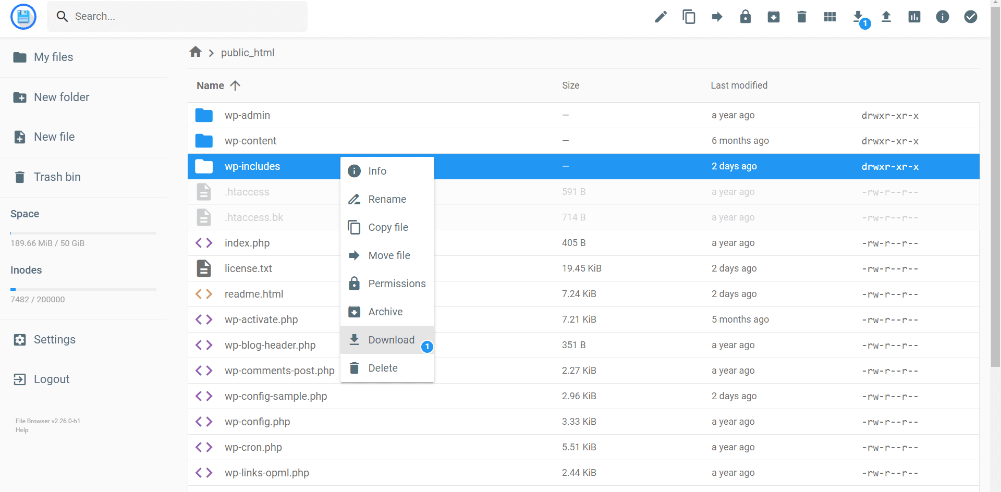The width and height of the screenshot is (1001, 492).
Task: Click inside the Search field
Action: point(177,16)
